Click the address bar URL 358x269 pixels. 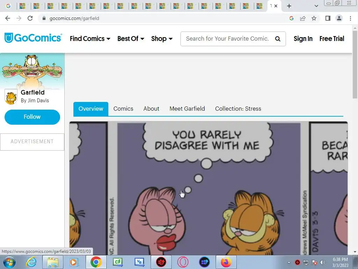click(74, 18)
